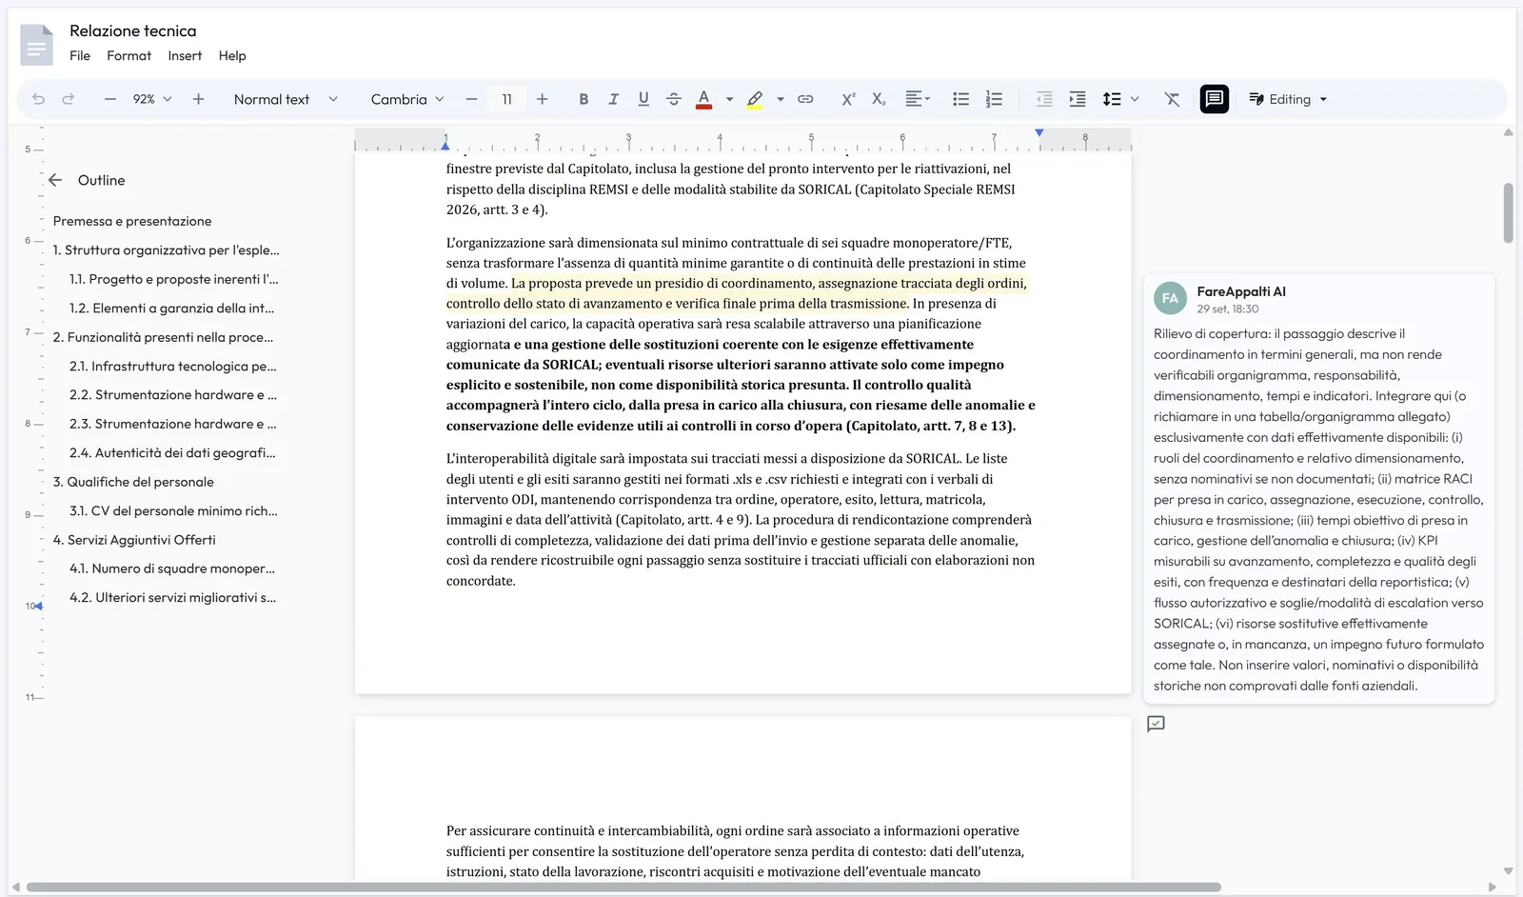Toggle Italic formatting
The width and height of the screenshot is (1523, 897).
[x=613, y=99]
